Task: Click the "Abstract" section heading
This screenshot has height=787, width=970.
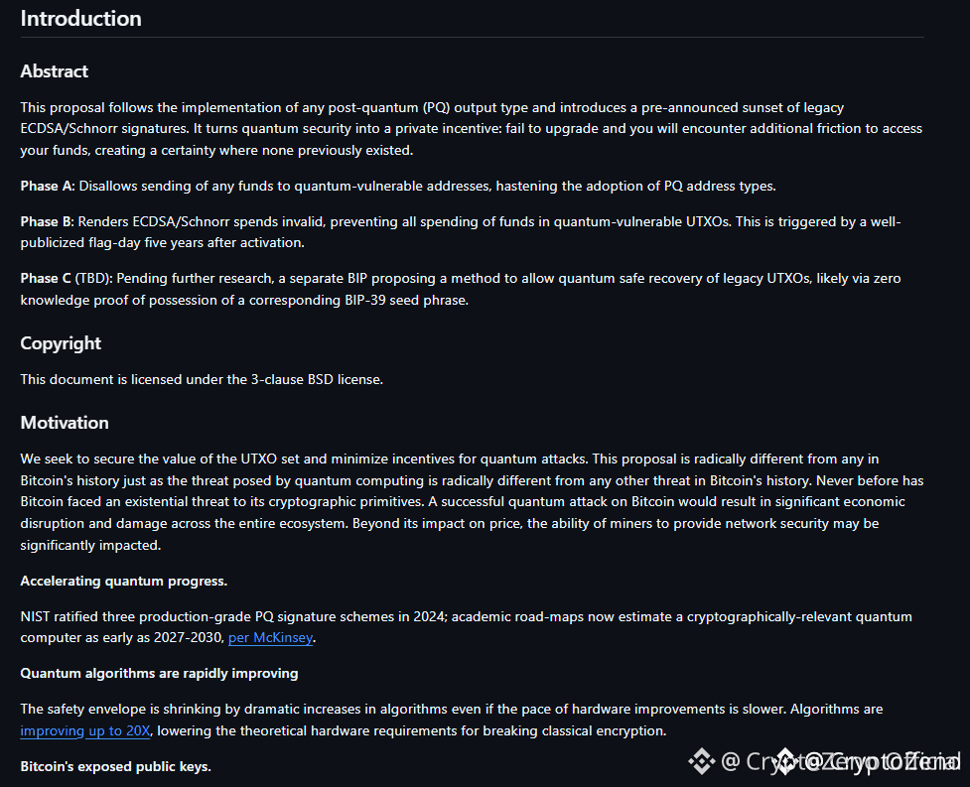Action: click(x=55, y=71)
